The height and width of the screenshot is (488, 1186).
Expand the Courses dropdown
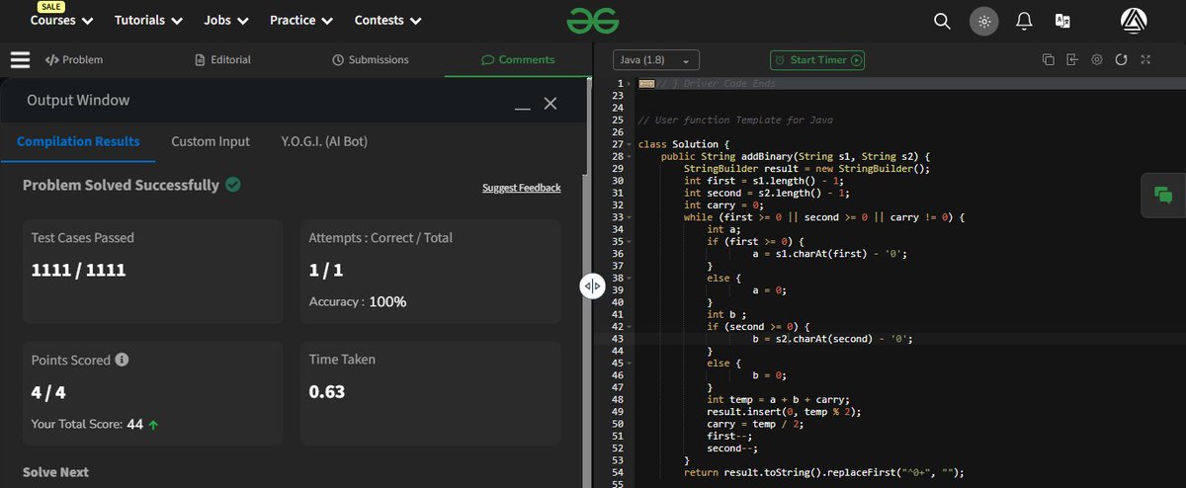pos(62,20)
